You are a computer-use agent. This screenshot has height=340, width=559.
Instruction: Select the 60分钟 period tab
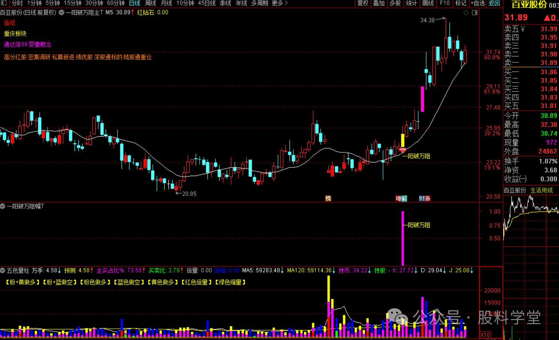116,3
